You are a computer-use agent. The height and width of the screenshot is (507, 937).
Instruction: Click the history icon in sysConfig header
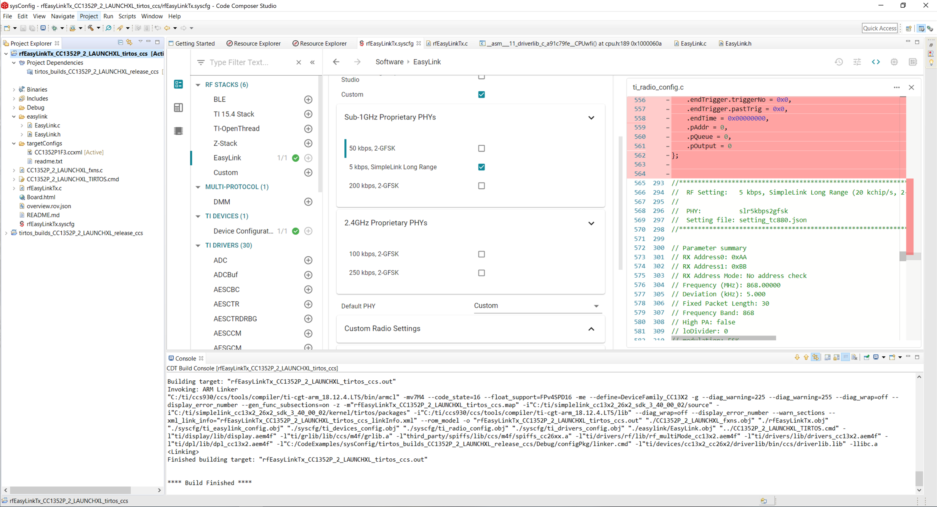pyautogui.click(x=839, y=62)
